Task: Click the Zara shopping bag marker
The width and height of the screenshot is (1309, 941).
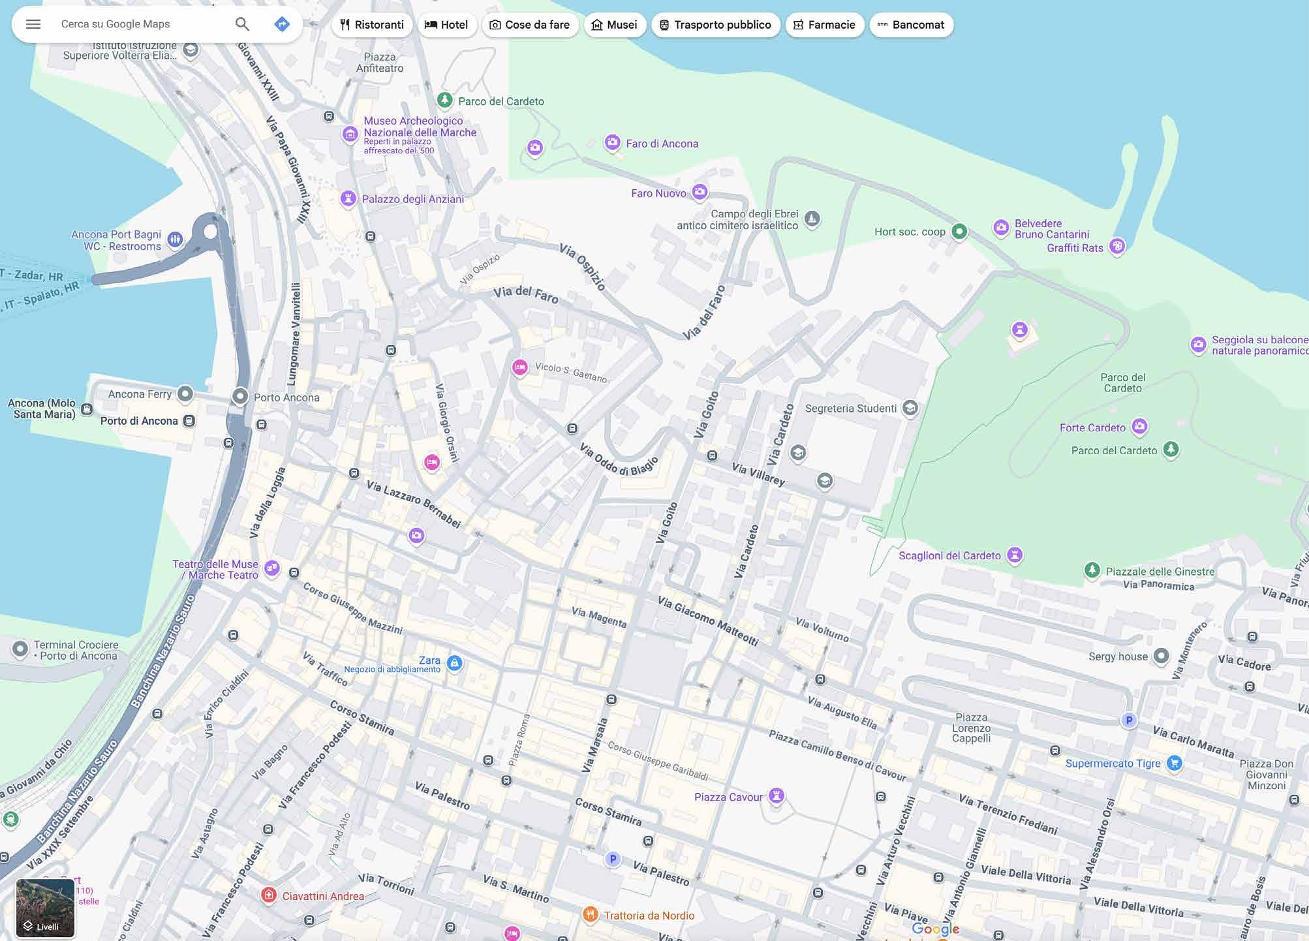Action: (455, 663)
